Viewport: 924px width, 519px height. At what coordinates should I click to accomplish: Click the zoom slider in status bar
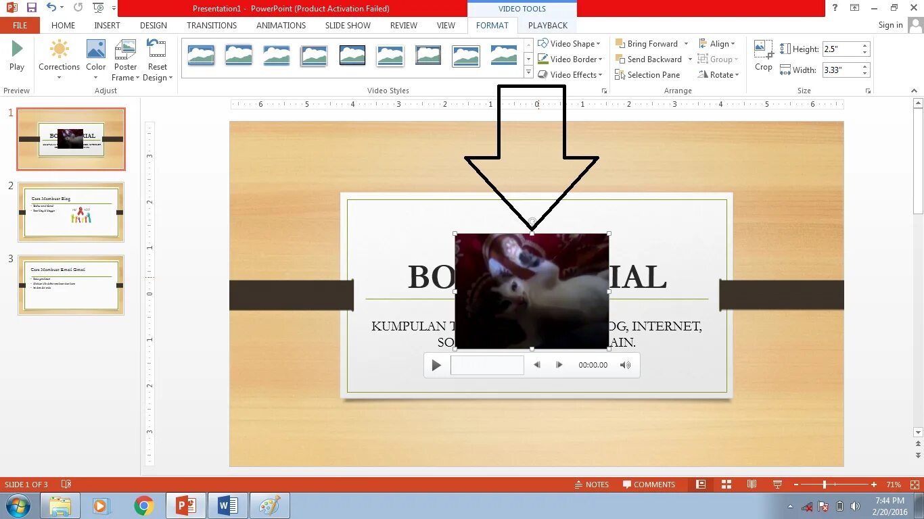click(x=835, y=485)
